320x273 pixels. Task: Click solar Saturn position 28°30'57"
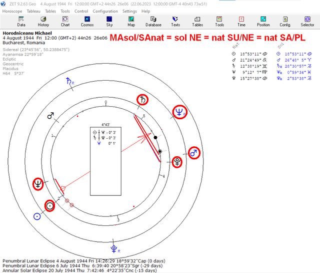[x=295, y=66]
